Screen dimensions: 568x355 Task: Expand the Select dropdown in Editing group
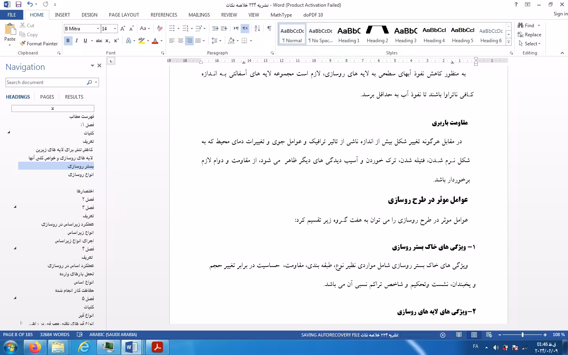530,44
